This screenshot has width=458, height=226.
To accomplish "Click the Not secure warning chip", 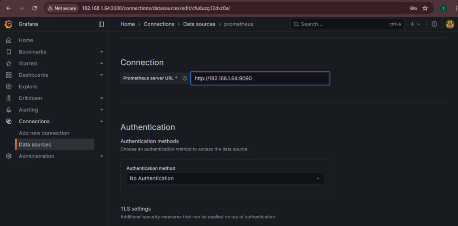I will pos(62,8).
